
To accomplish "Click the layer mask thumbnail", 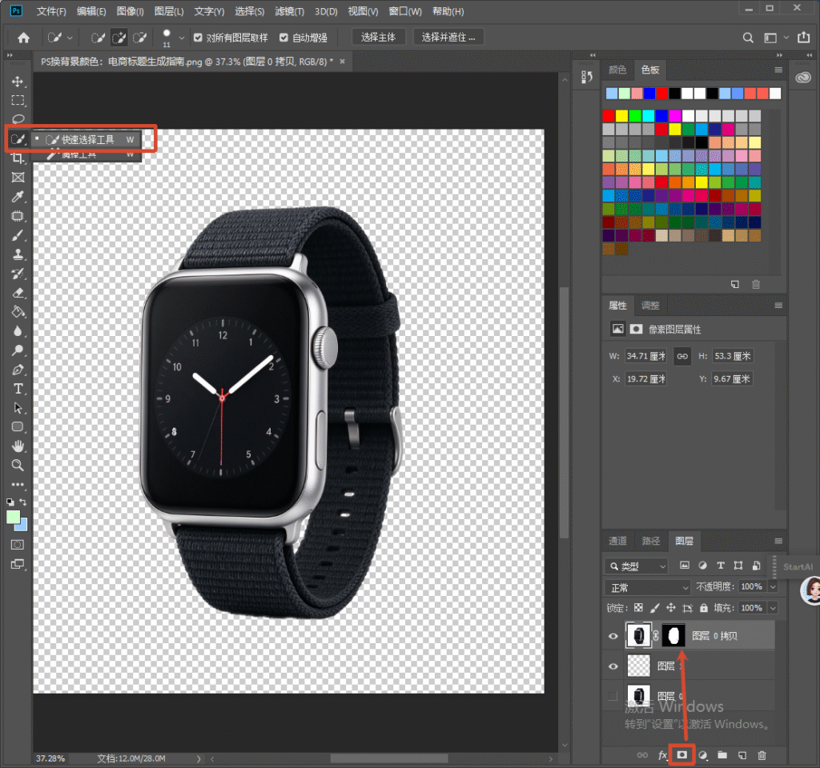I will 673,635.
